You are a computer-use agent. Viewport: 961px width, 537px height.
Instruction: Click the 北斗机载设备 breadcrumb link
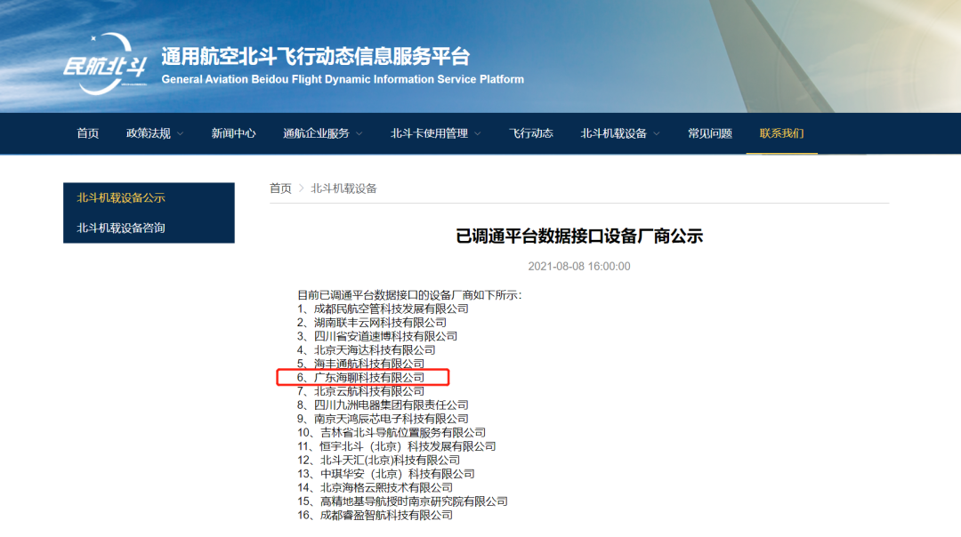[343, 188]
